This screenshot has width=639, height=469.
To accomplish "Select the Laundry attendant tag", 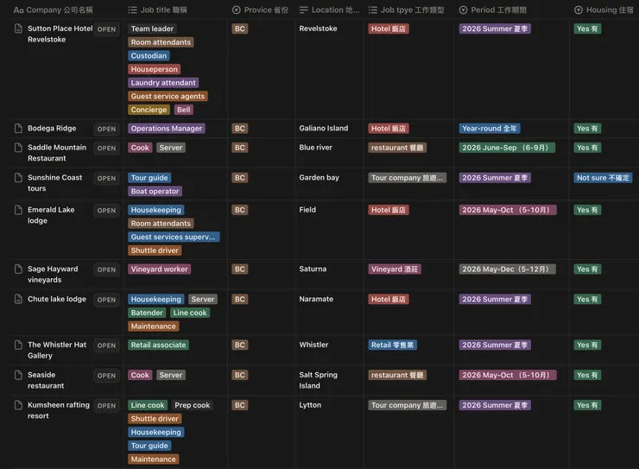I will [163, 83].
